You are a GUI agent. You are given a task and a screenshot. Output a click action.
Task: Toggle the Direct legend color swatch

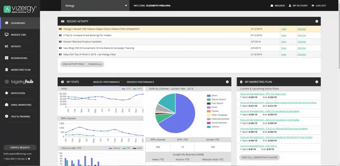click(209, 96)
